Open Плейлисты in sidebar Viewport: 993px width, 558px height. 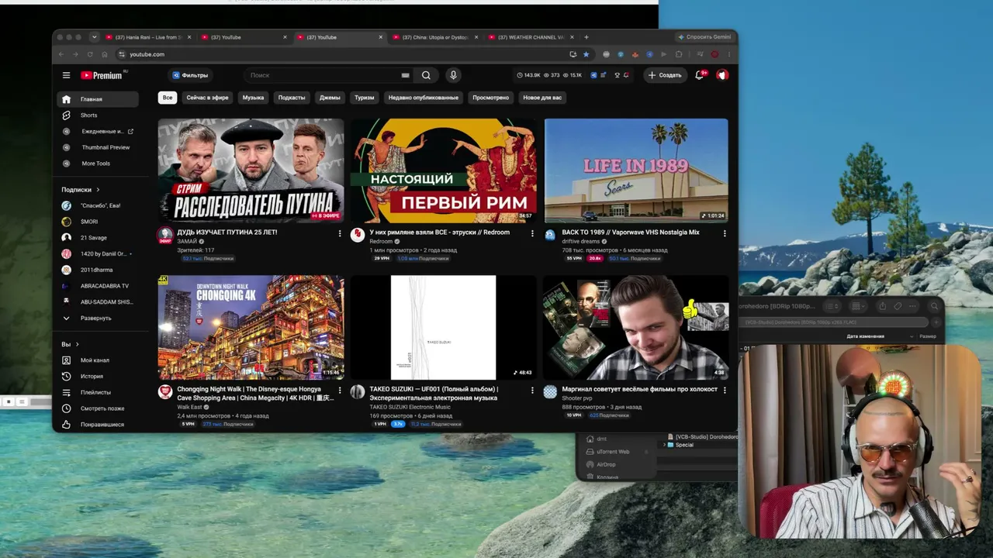(98, 392)
